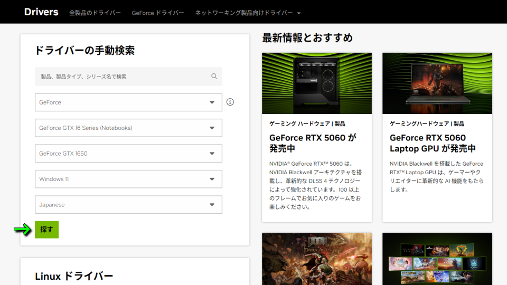Image resolution: width=507 pixels, height=285 pixels.
Task: Click the RTX 5060 desktop PC thumbnail
Action: 317,83
